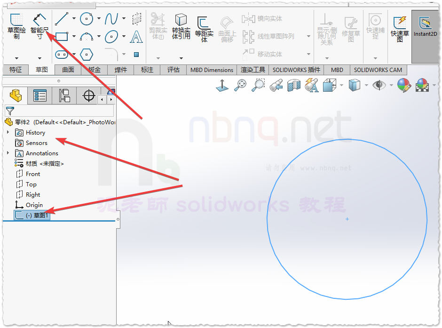Screen dimensions: 442x328
Task: Select the Point sketch tool
Action: click(136, 55)
